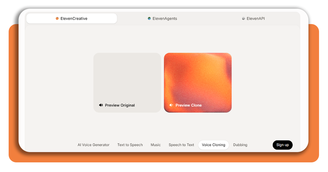Screen dimensions: 328x172
Task: Open the AI Voice Generator menu item
Action: [94, 145]
